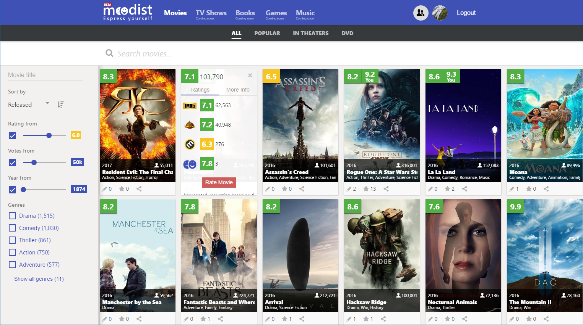The image size is (583, 325).
Task: Click star icon under Assassin's Creed
Action: click(x=284, y=189)
